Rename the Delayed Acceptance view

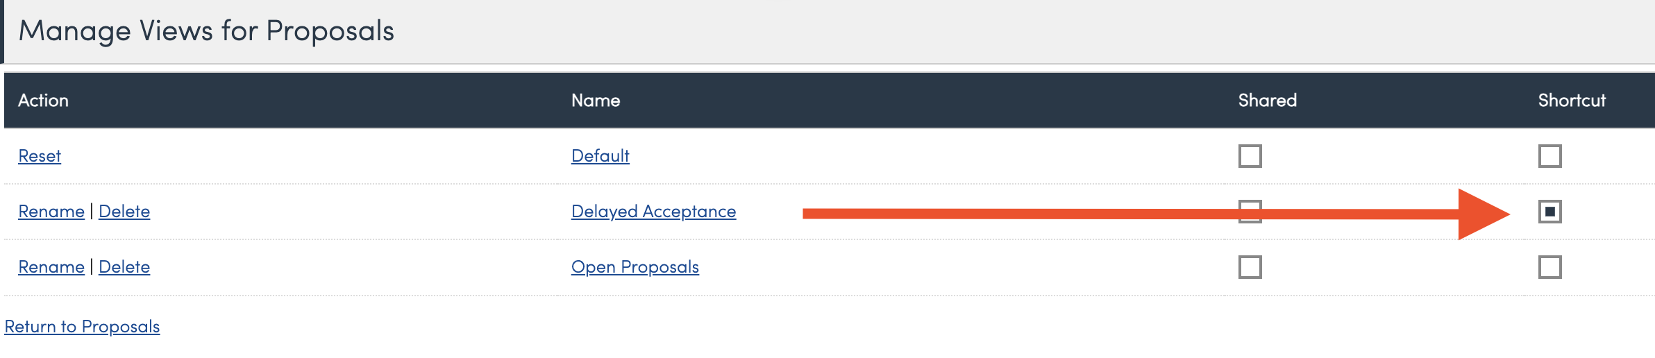(51, 212)
